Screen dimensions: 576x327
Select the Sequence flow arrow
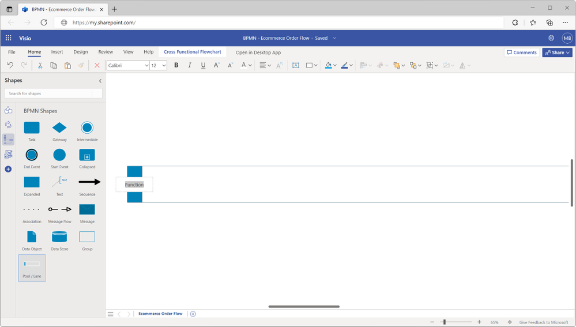87,186
